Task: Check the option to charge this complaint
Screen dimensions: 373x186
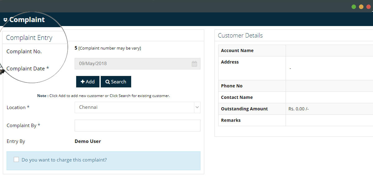Action: (x=16, y=159)
